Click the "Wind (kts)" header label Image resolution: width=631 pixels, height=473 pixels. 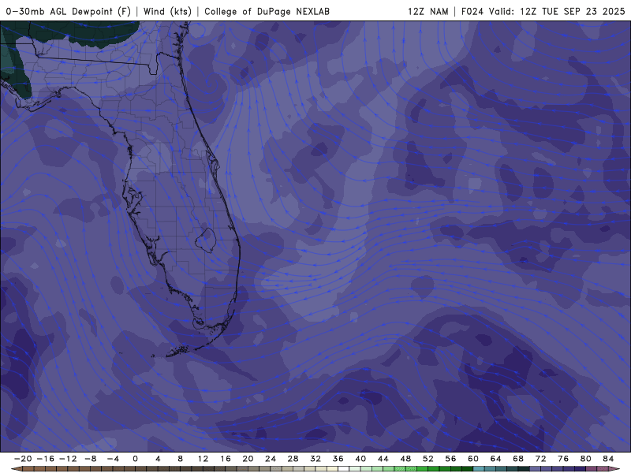(x=167, y=11)
